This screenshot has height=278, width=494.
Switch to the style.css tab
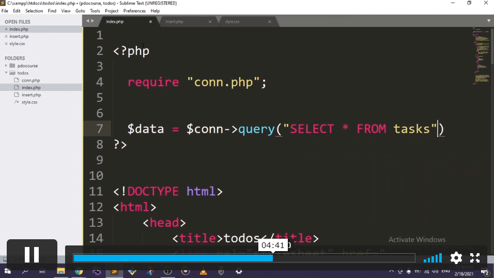point(233,22)
